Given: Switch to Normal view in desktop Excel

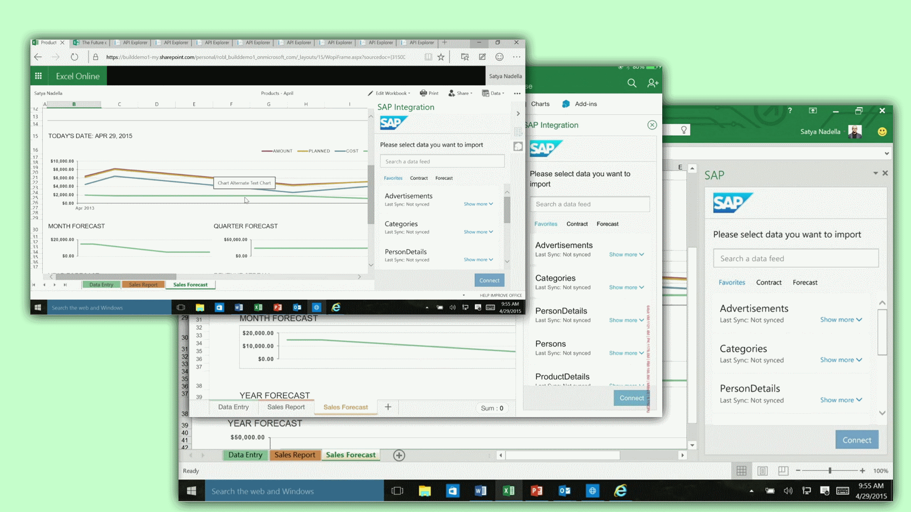Looking at the screenshot, I should pyautogui.click(x=742, y=471).
